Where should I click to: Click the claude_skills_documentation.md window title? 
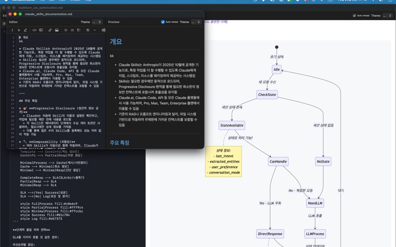49,14
